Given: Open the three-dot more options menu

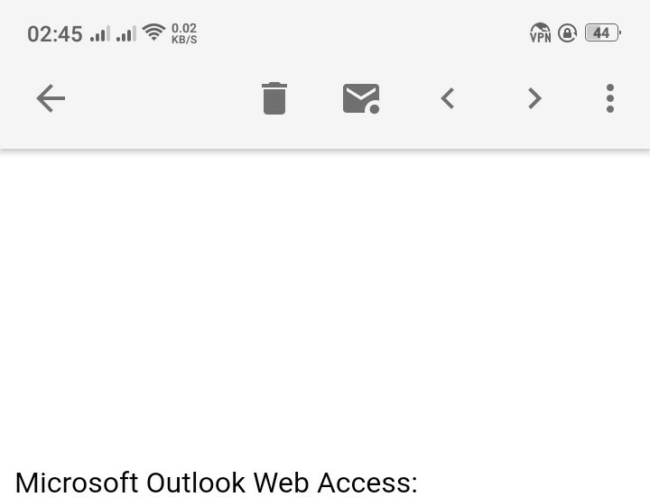Looking at the screenshot, I should (609, 98).
